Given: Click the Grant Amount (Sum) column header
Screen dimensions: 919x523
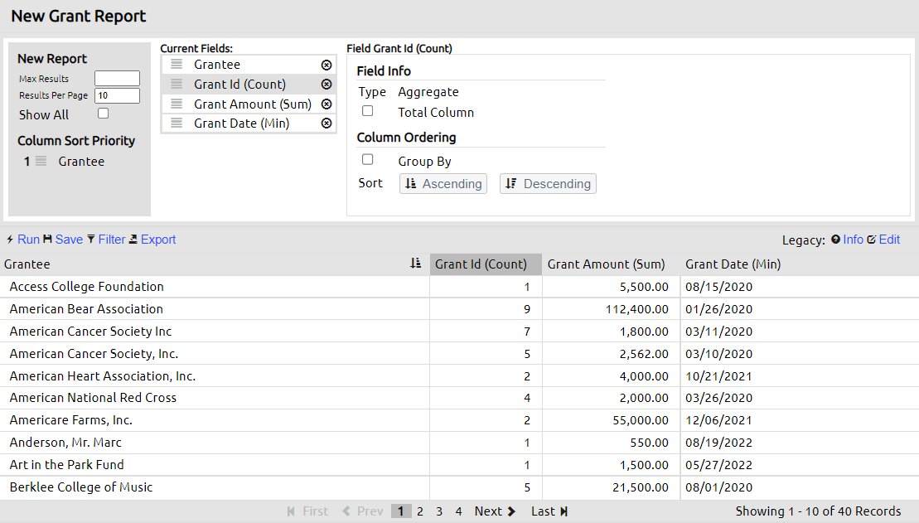Looking at the screenshot, I should coord(612,264).
